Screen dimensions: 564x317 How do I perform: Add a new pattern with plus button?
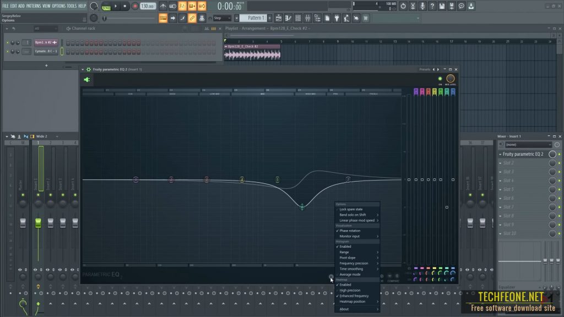270,18
